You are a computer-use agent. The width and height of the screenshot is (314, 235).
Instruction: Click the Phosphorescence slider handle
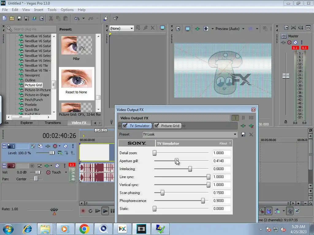click(x=203, y=201)
